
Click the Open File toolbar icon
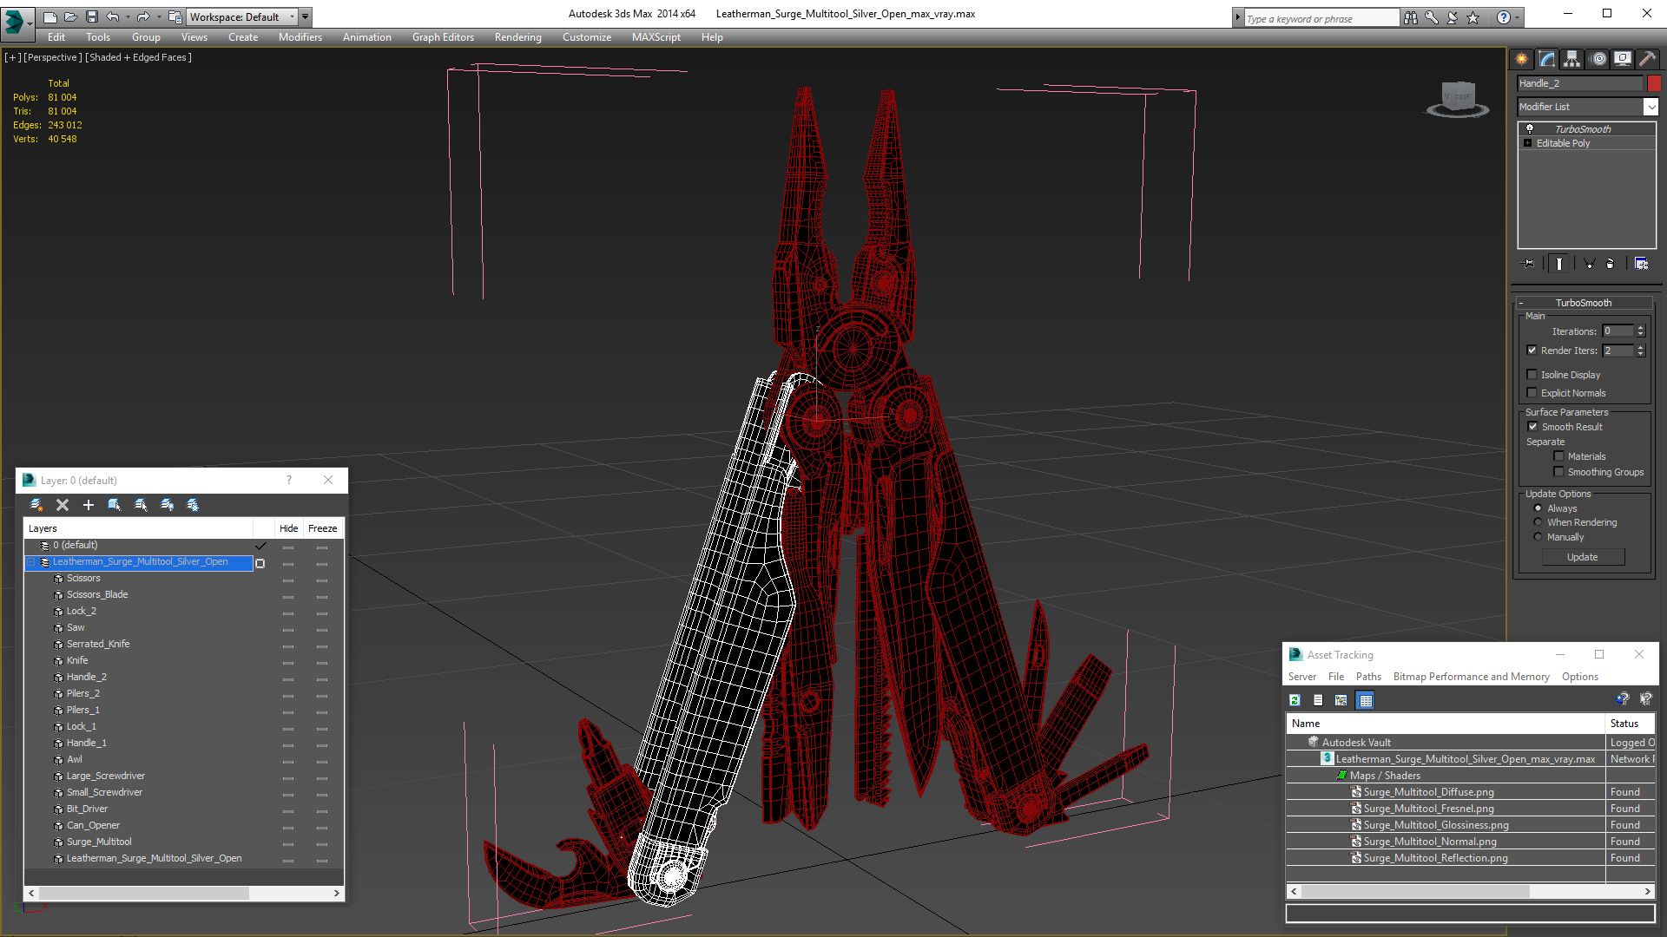pos(70,16)
